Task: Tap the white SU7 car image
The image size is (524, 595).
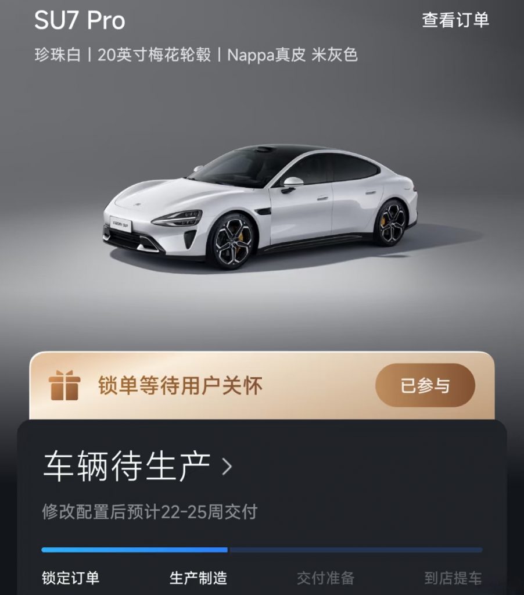Action: (260, 207)
